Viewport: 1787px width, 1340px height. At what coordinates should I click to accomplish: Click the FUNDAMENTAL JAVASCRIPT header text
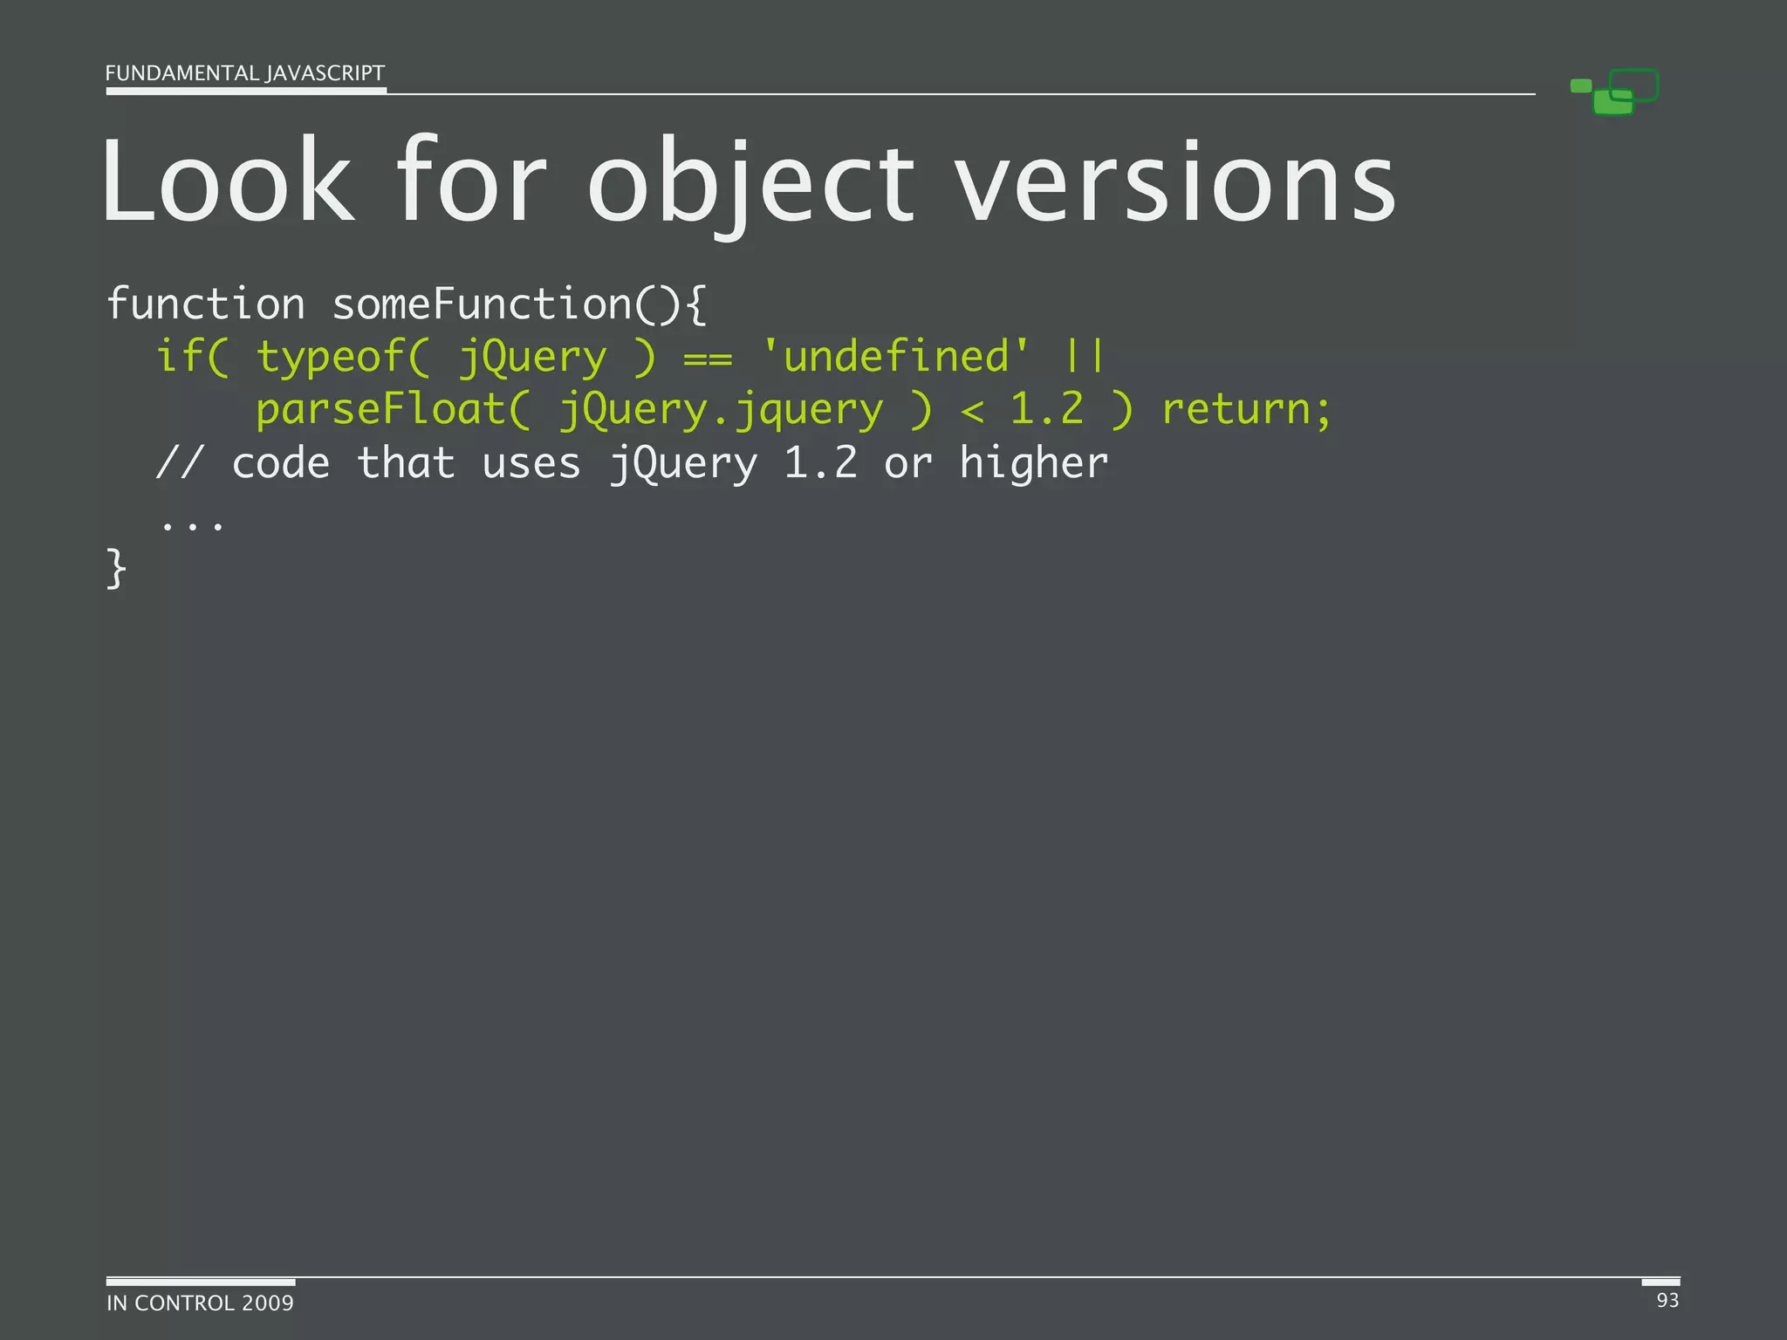244,73
